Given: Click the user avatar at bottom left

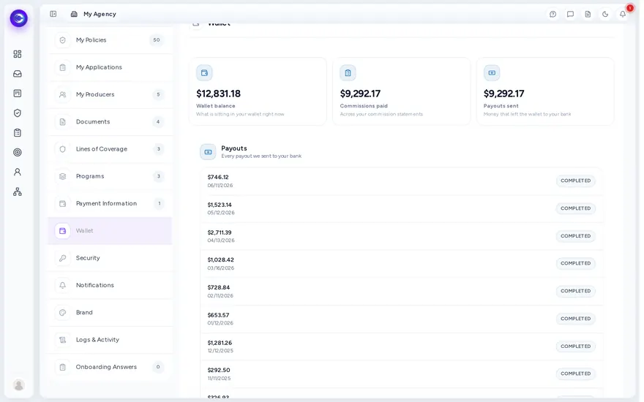Looking at the screenshot, I should pyautogui.click(x=18, y=385).
